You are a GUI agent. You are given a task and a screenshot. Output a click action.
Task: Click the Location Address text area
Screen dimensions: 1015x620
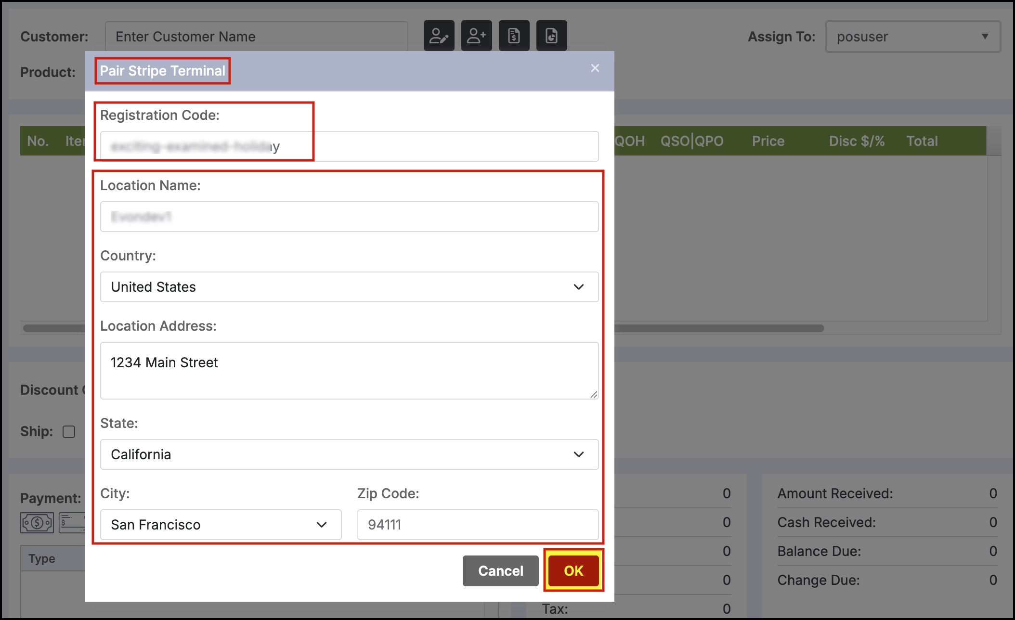[x=349, y=371]
